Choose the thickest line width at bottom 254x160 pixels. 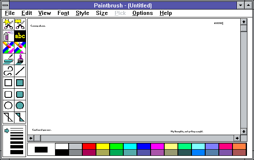tap(17, 152)
